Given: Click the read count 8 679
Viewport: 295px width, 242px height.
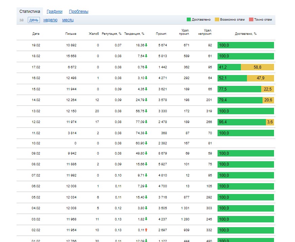Looking at the screenshot, I should tap(162, 153).
